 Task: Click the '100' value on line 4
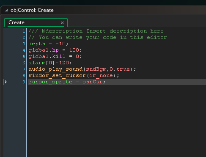[x=74, y=50]
